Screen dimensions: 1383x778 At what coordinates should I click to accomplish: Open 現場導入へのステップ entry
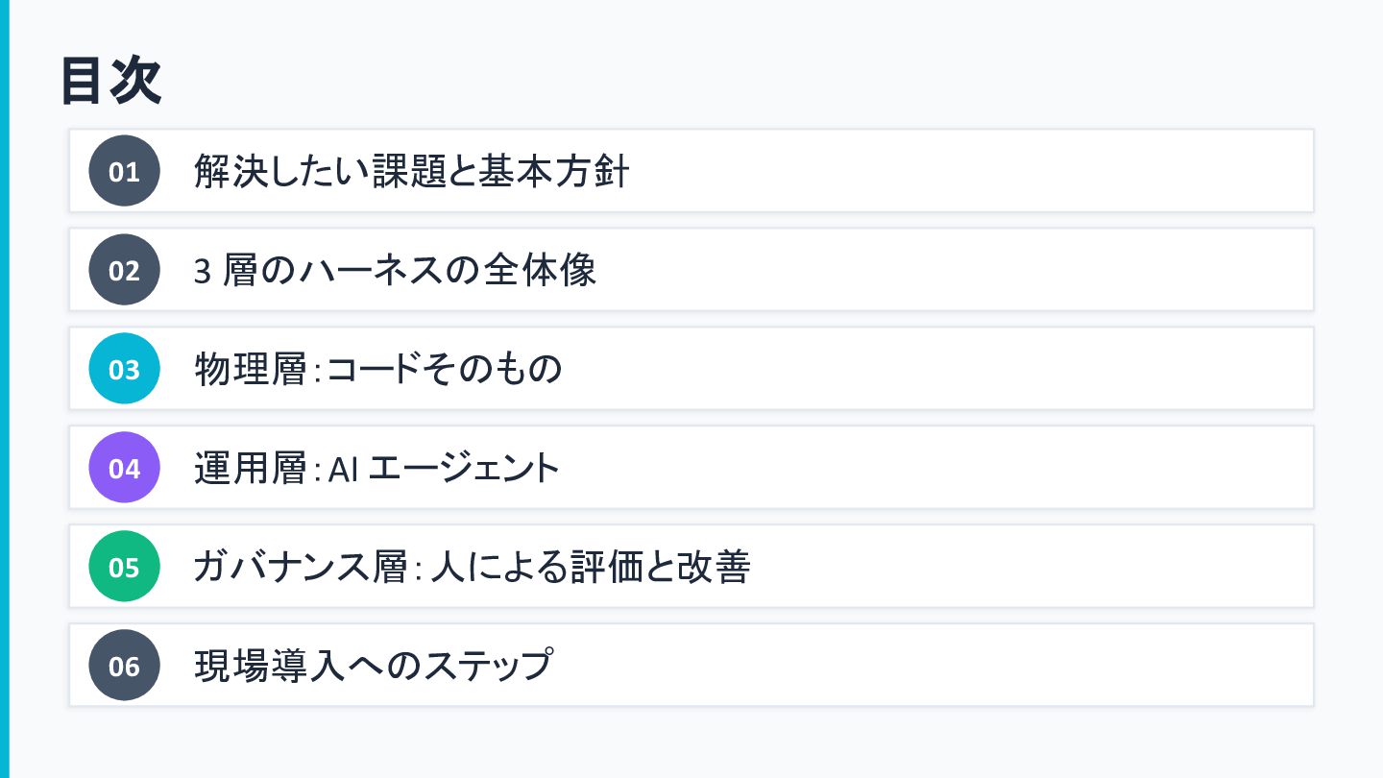coord(374,667)
